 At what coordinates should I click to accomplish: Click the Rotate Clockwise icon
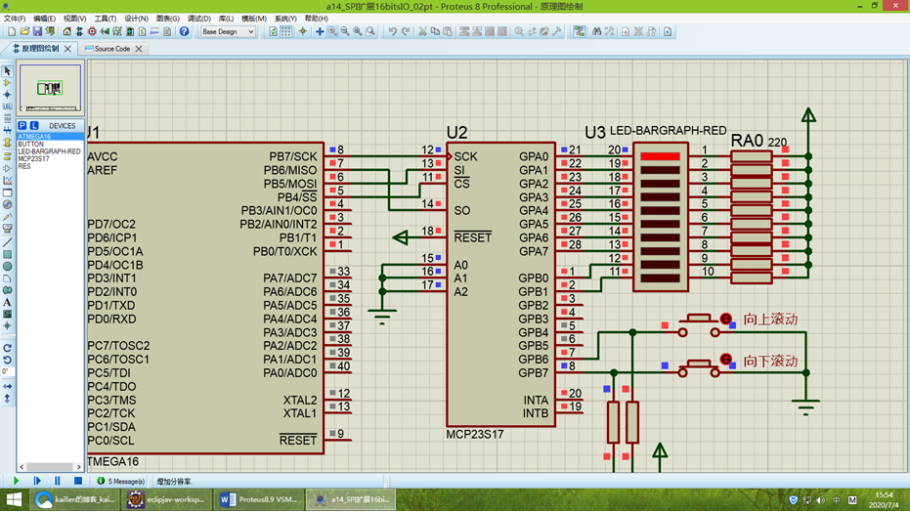[7, 348]
